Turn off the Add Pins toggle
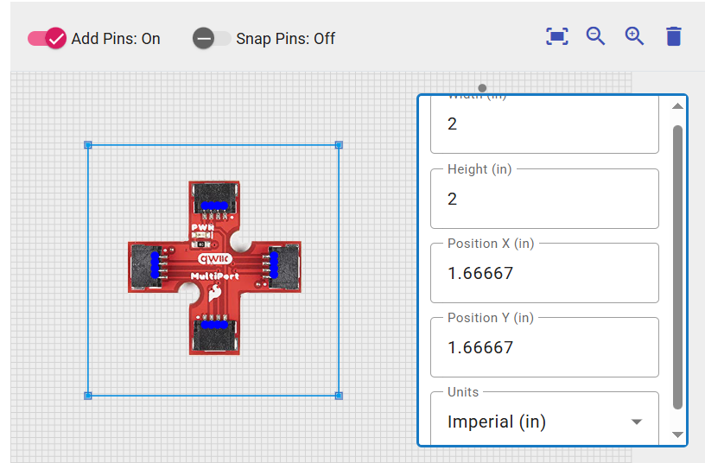 [x=48, y=39]
